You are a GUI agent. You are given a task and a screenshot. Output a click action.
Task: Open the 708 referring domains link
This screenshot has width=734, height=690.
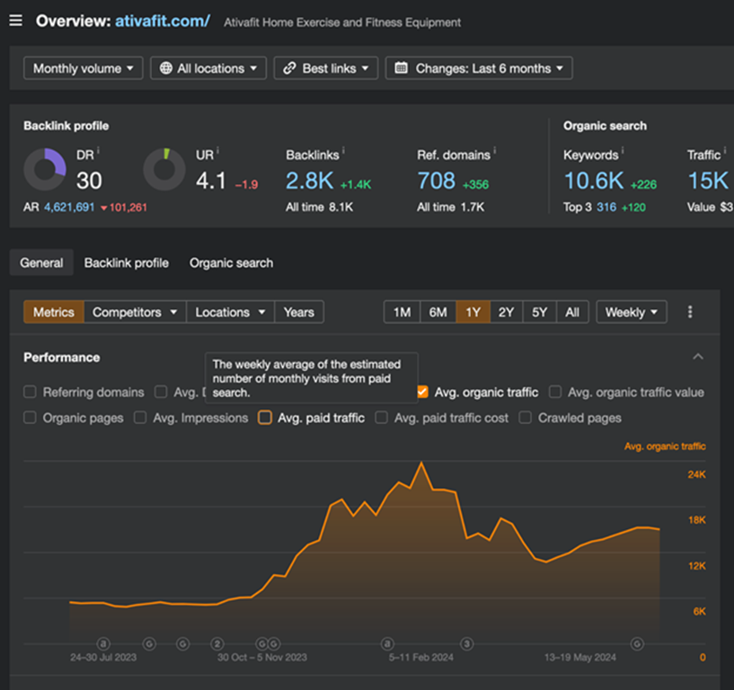[437, 181]
